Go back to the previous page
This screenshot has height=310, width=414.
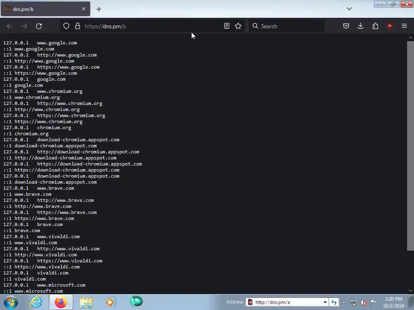click(10, 26)
